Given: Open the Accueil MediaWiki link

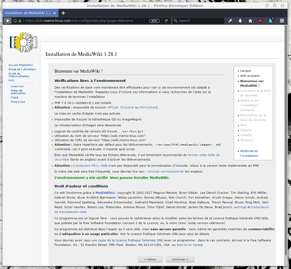Looking at the screenshot, I should [x=20, y=65].
